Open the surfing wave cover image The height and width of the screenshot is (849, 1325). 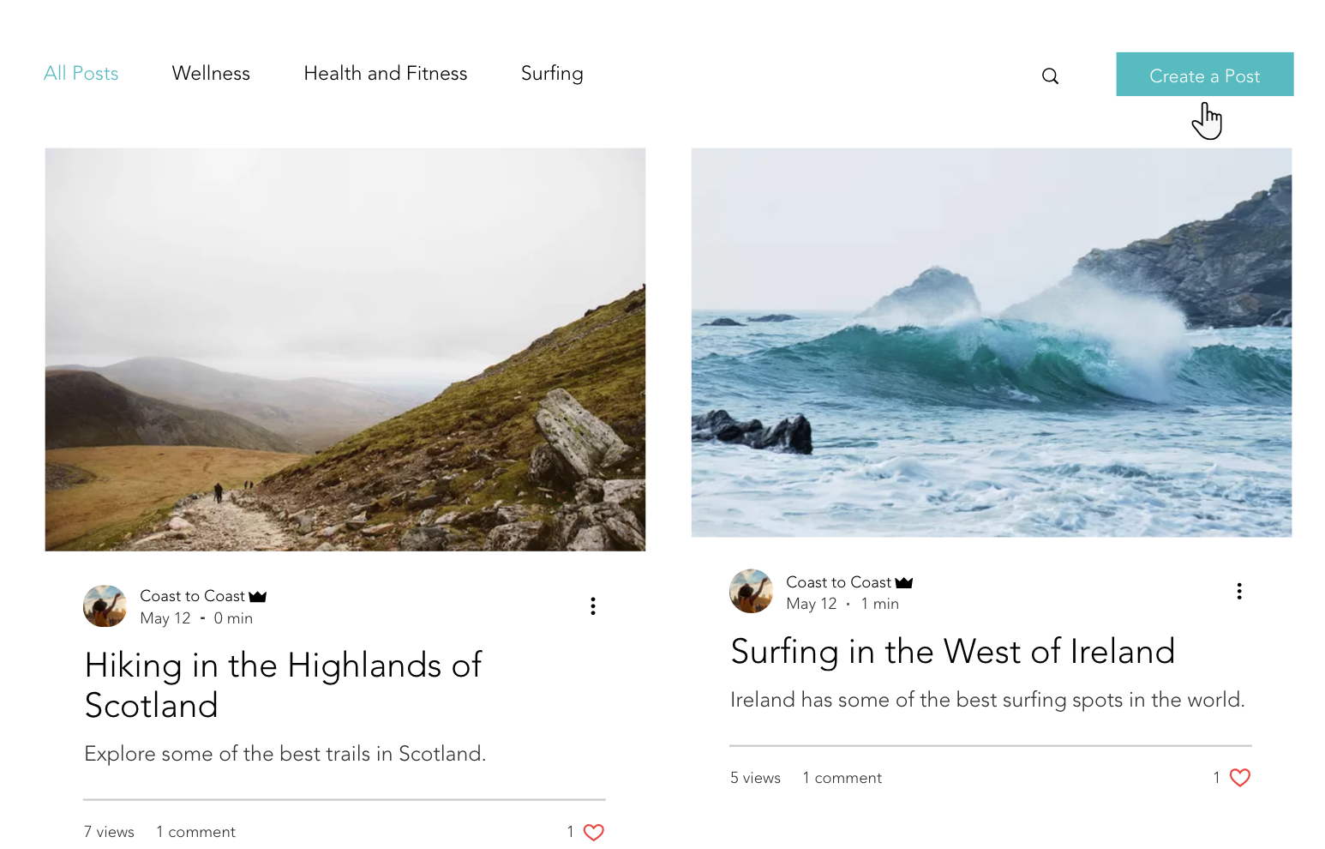click(991, 343)
